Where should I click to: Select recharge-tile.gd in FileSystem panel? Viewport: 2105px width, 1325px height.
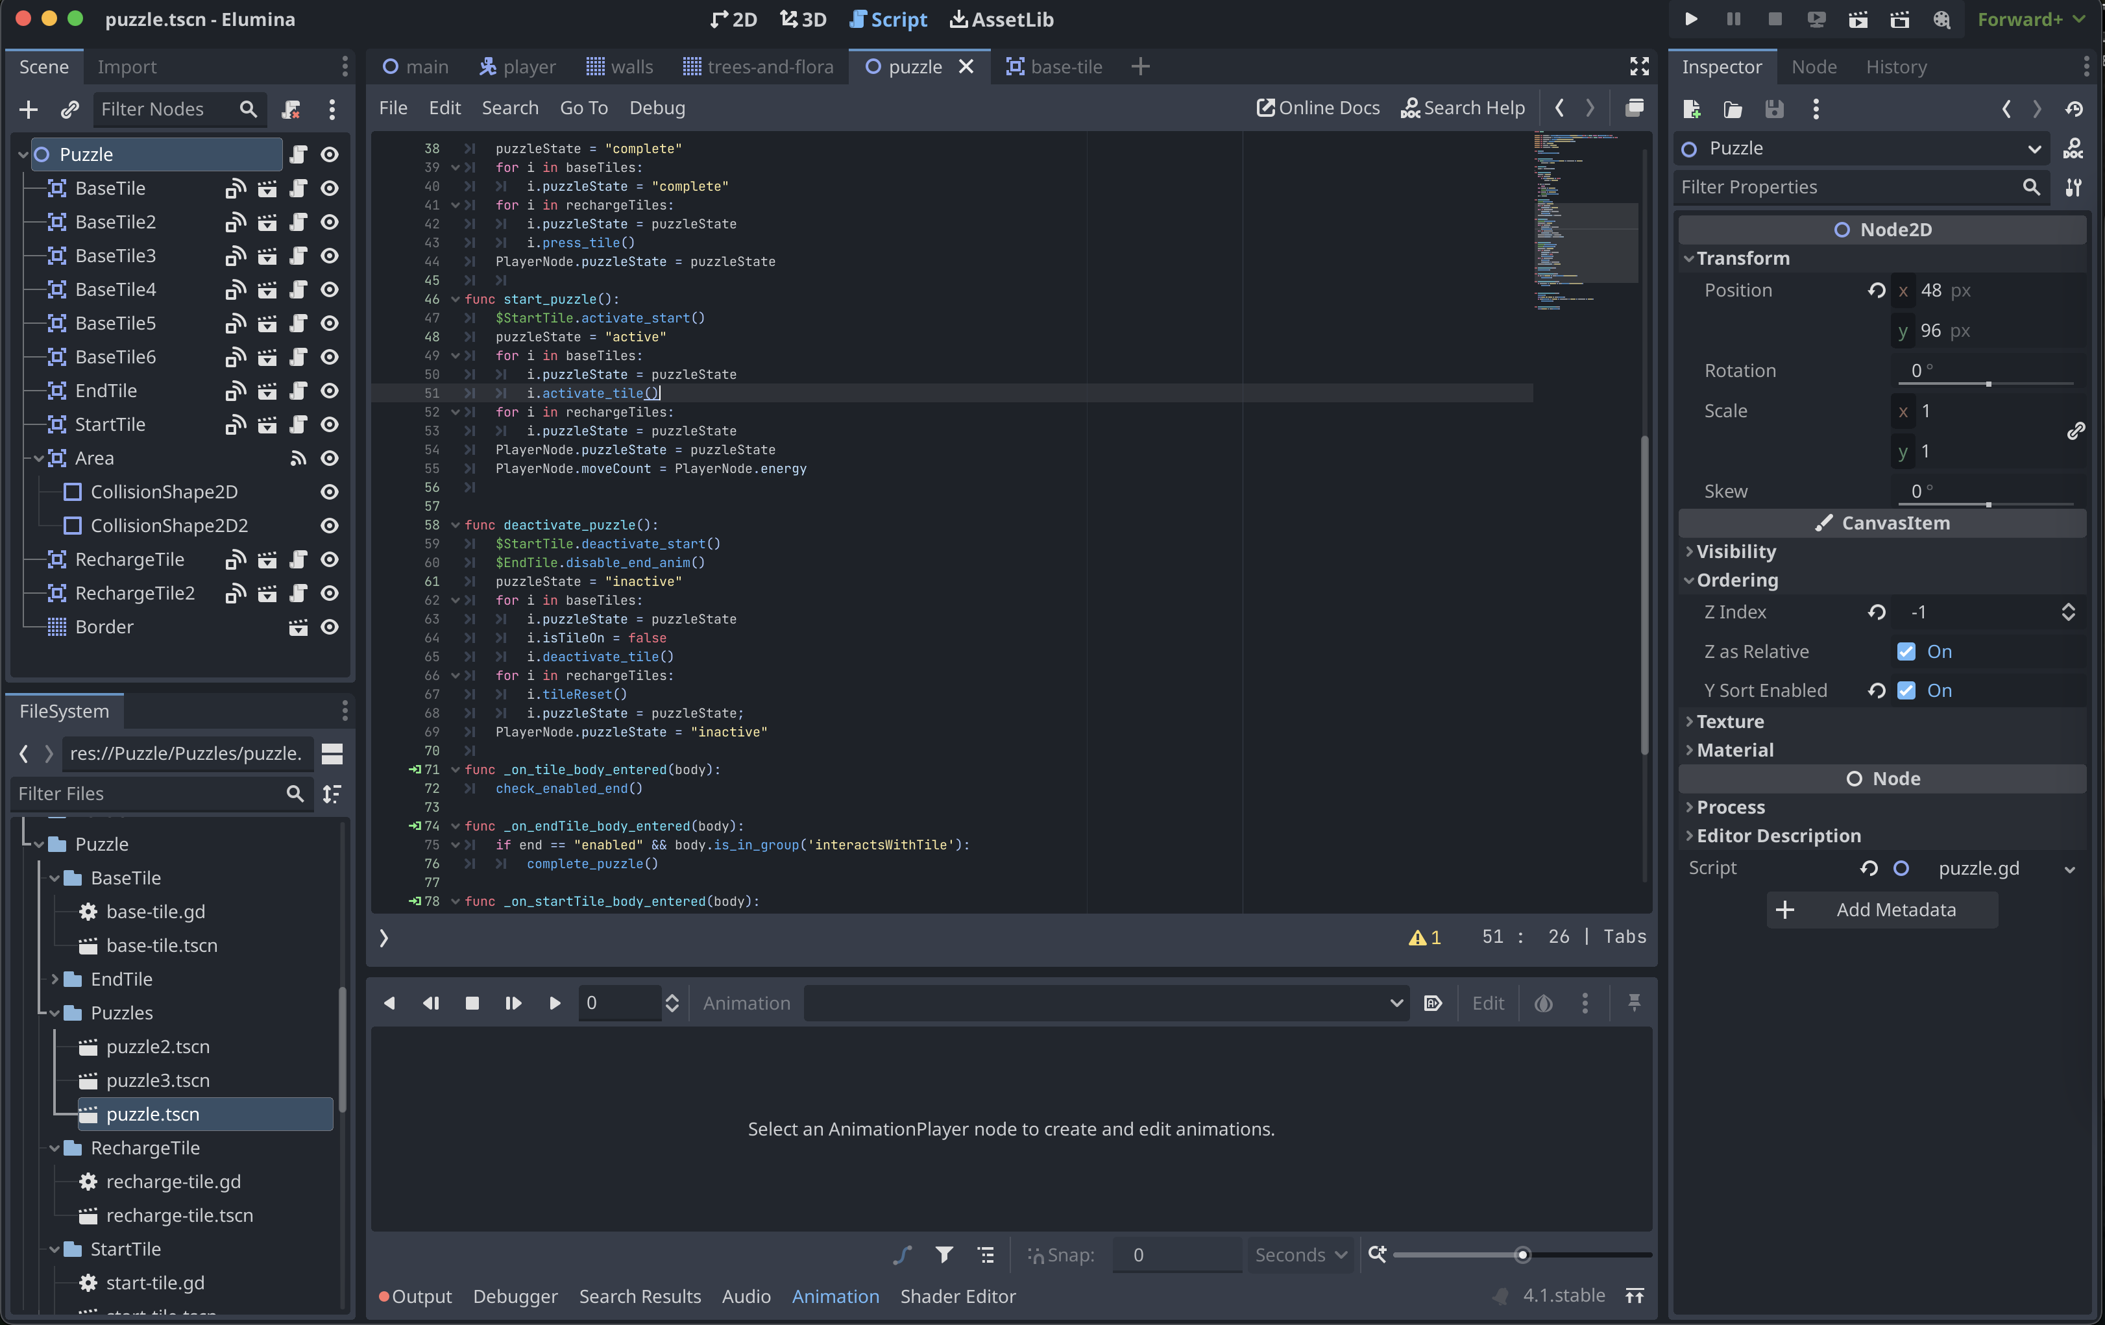tap(173, 1182)
